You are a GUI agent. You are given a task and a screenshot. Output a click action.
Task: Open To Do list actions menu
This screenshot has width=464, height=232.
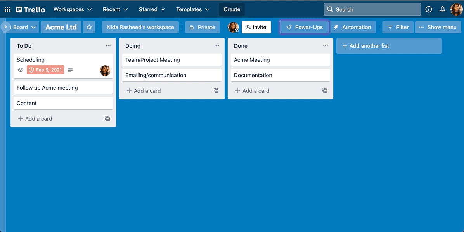108,46
